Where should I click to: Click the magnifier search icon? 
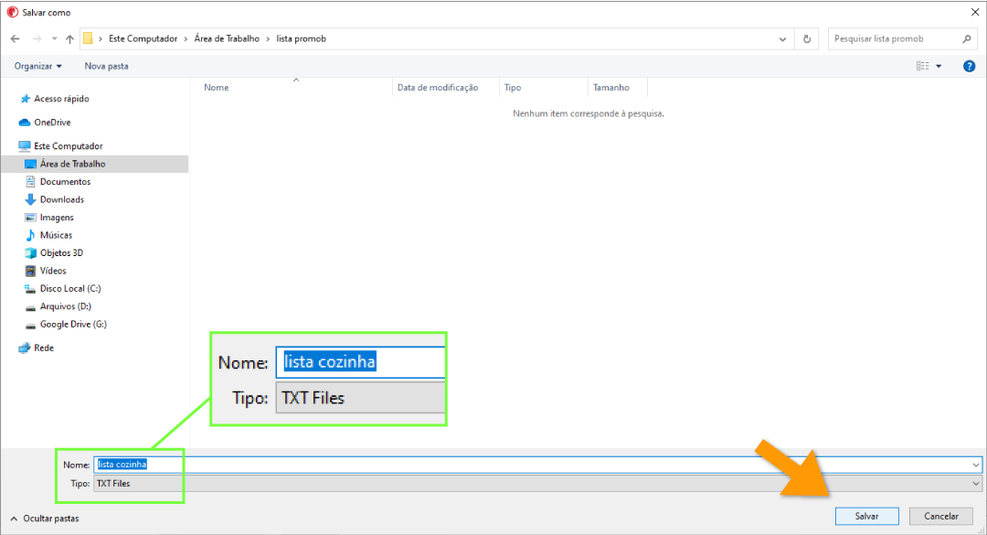967,39
